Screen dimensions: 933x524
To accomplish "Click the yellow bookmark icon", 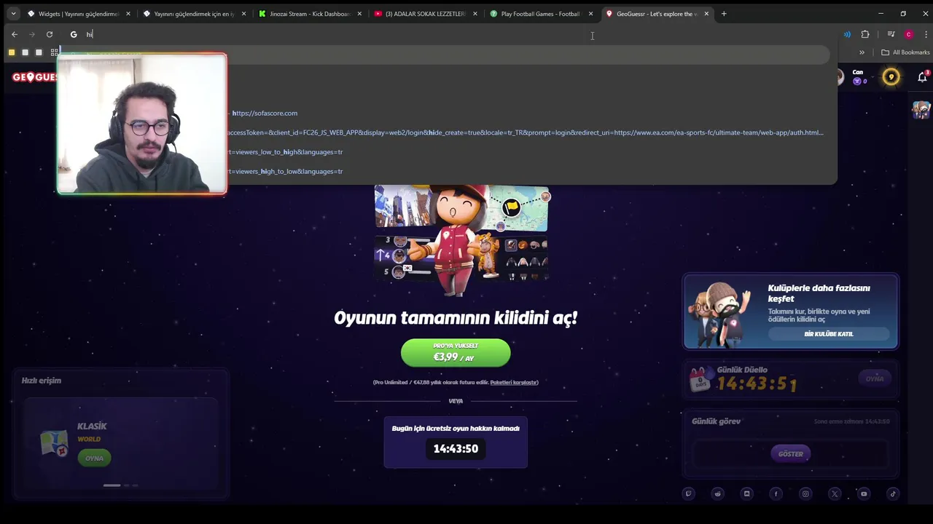I will click(x=12, y=52).
